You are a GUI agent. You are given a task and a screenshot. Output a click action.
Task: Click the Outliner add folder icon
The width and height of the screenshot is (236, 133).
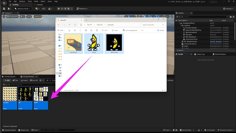[x=231, y=17]
